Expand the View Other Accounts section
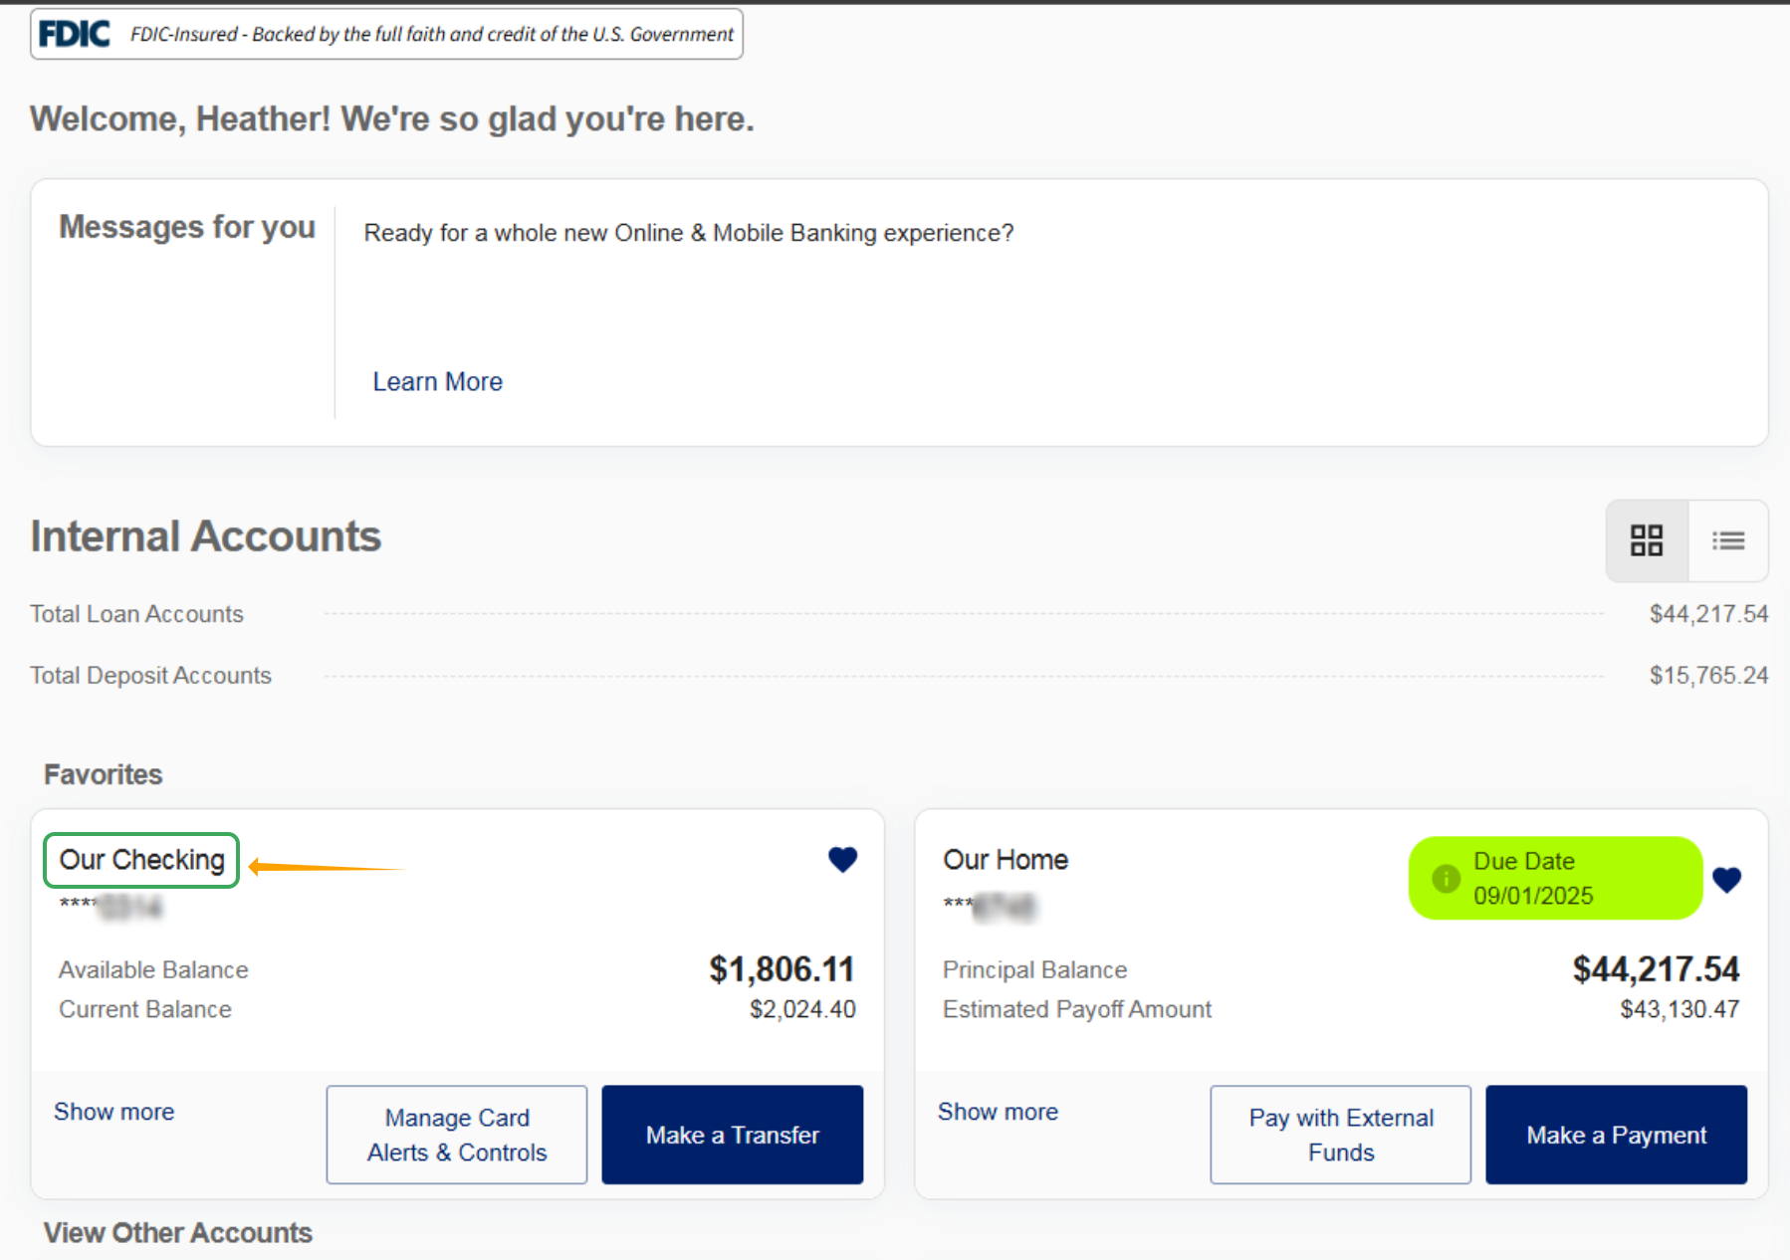The width and height of the screenshot is (1790, 1260). point(178,1232)
